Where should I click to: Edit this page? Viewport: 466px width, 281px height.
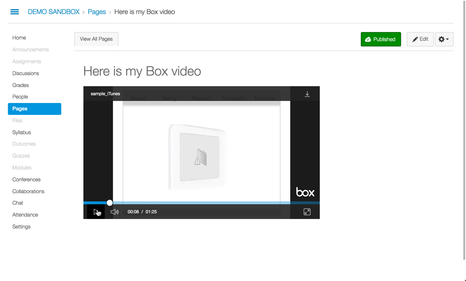click(x=420, y=39)
